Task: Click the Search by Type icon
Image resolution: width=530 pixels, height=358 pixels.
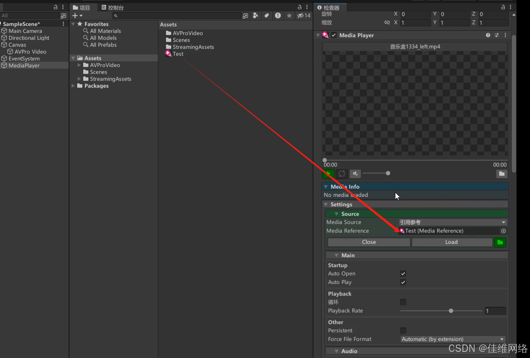Action: [x=255, y=15]
